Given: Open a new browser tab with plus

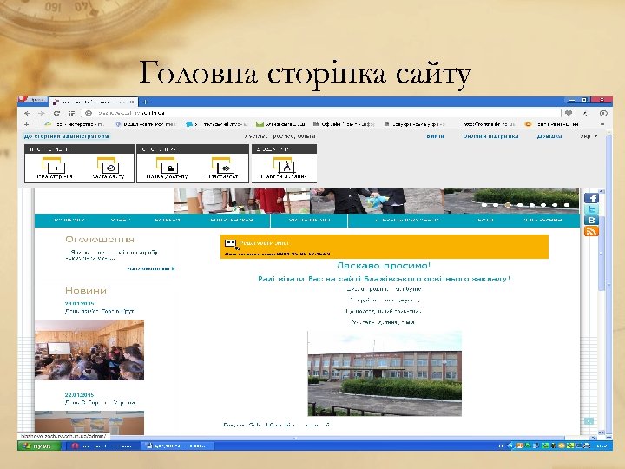Looking at the screenshot, I should click(146, 102).
